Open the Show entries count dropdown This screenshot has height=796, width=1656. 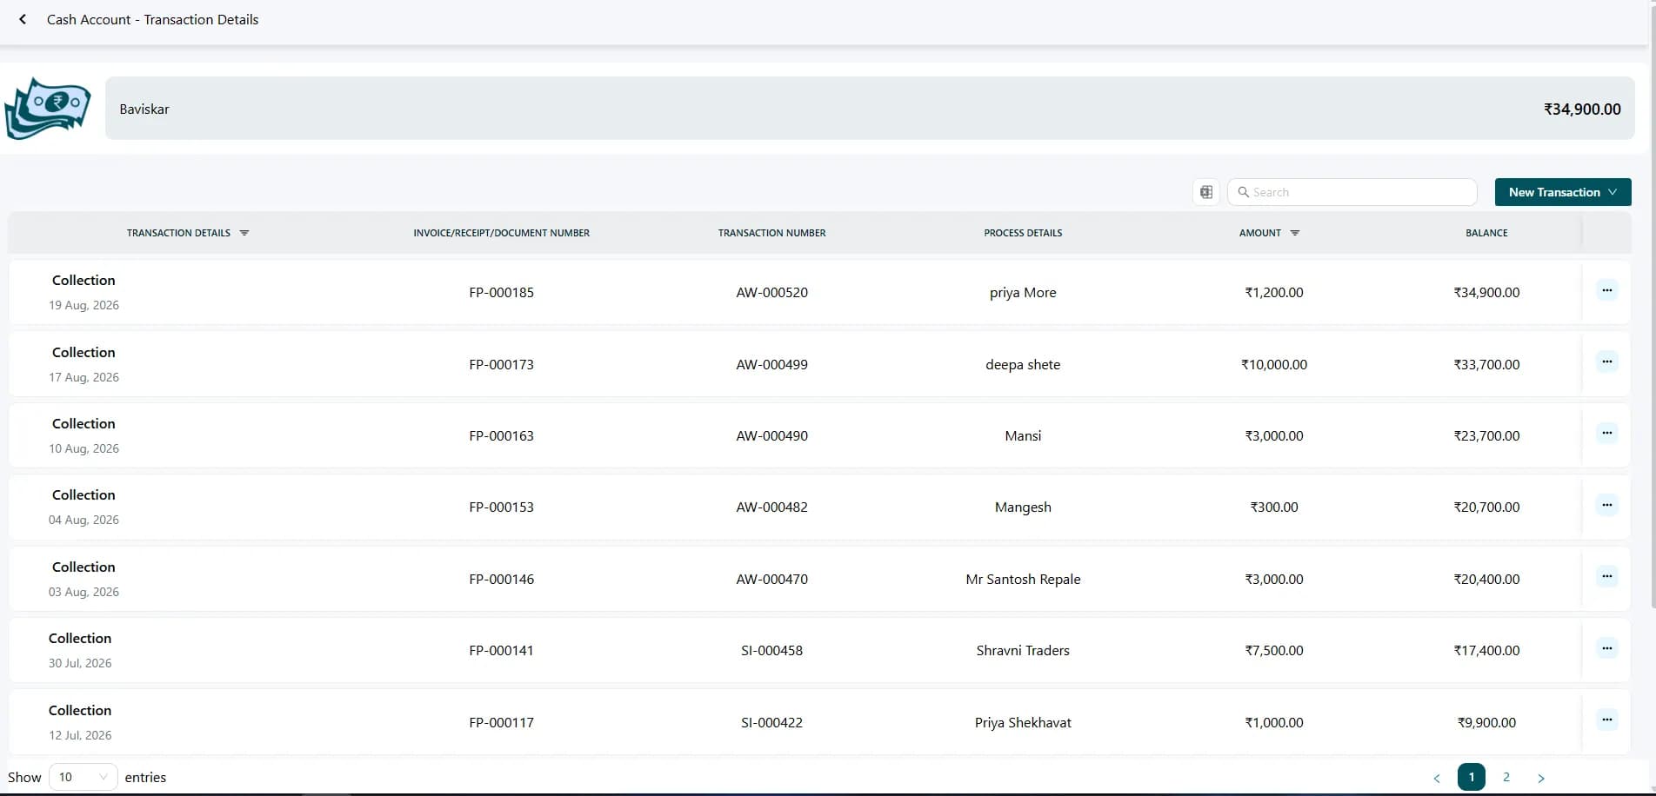pyautogui.click(x=83, y=777)
